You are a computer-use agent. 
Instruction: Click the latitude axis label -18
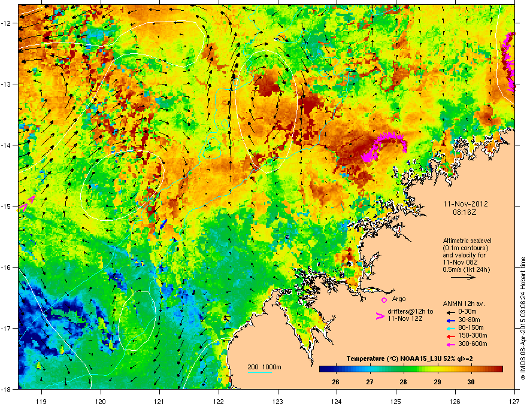point(7,389)
